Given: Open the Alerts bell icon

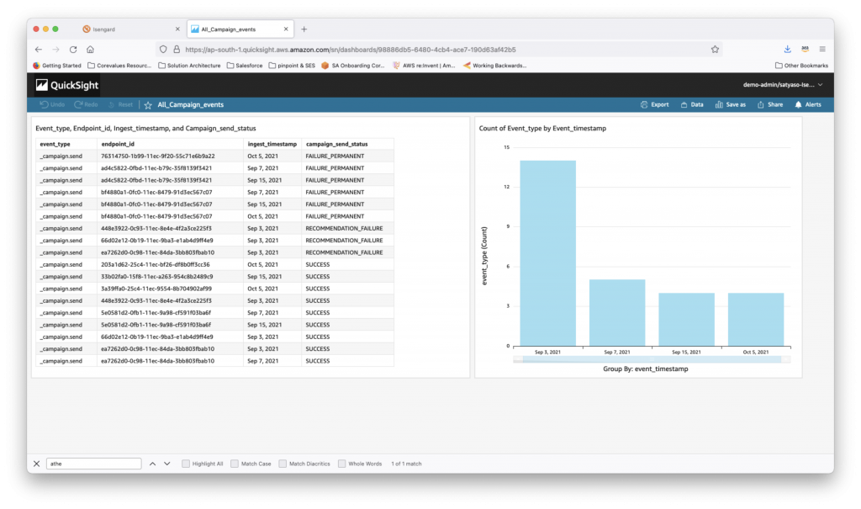Looking at the screenshot, I should [799, 104].
